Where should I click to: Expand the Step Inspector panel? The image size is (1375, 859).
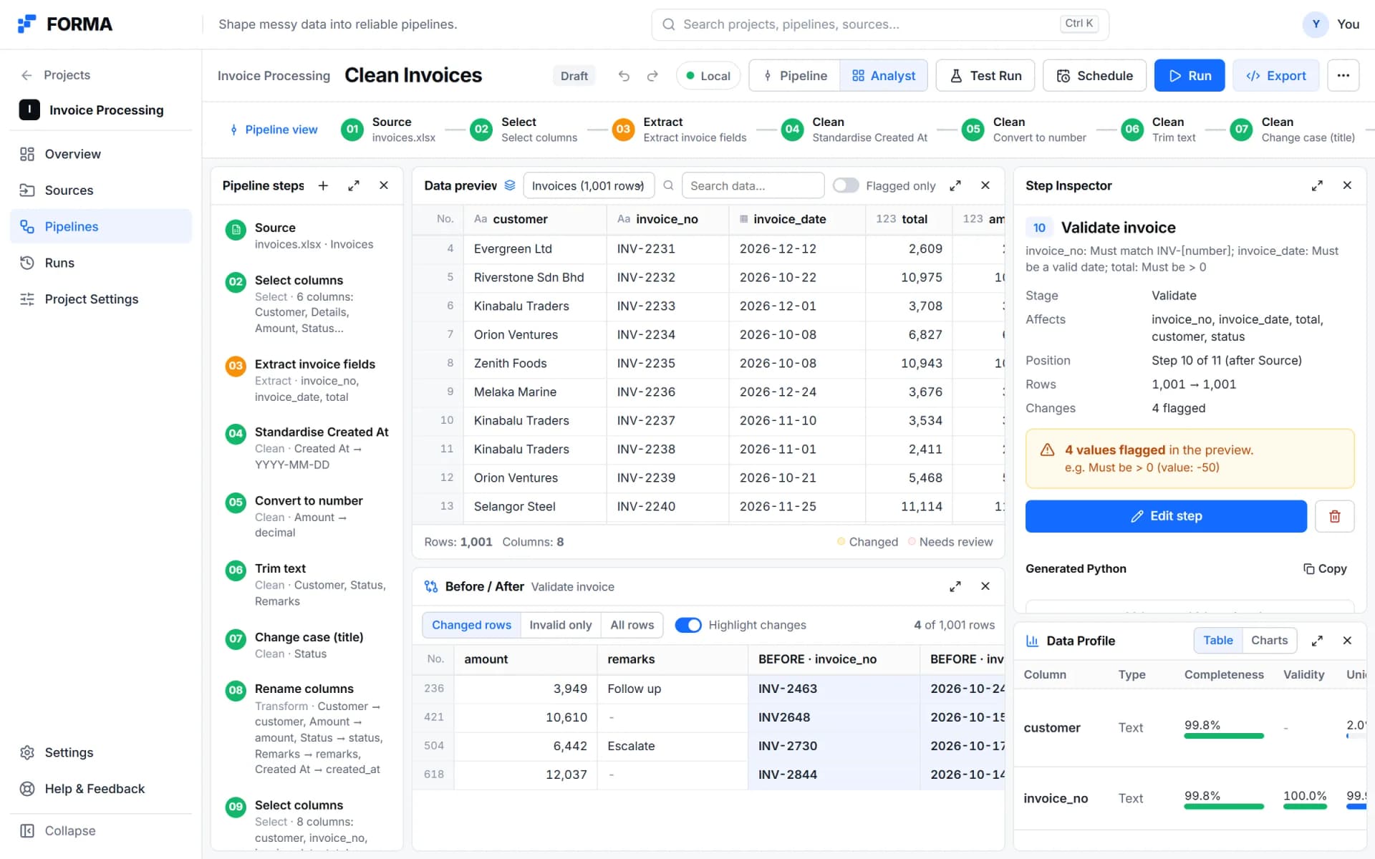pyautogui.click(x=1317, y=185)
